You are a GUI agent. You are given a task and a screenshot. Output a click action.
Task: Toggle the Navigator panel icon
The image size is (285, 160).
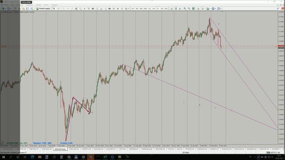pos(23,8)
